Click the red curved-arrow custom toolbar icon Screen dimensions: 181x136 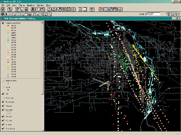(101, 9)
